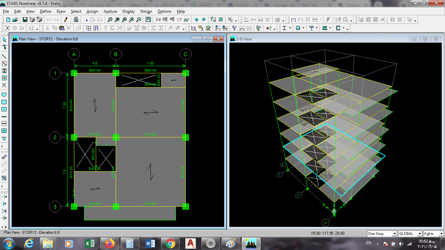The height and width of the screenshot is (250, 445).
Task: Open Excel from the taskbar
Action: [89, 243]
